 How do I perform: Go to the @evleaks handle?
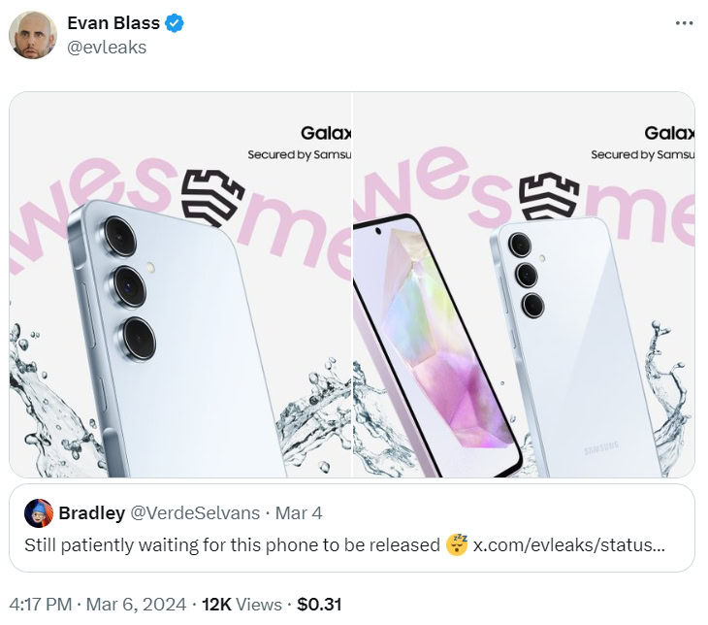pos(107,47)
